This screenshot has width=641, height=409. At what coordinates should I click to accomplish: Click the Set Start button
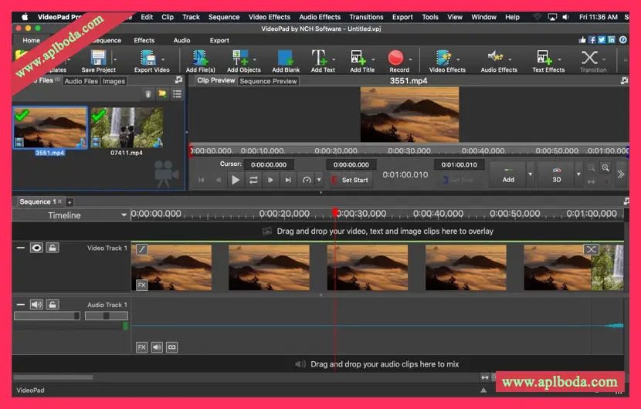coord(350,180)
